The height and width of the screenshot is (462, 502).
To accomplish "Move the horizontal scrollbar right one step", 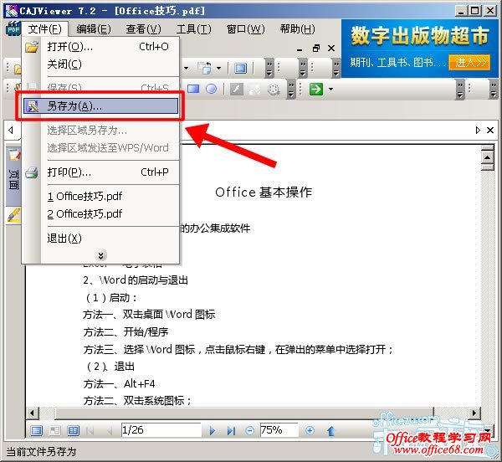I will click(x=474, y=413).
